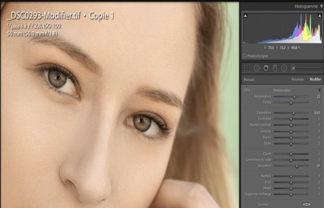Enable the Photo d'origine checkbox

(245, 56)
